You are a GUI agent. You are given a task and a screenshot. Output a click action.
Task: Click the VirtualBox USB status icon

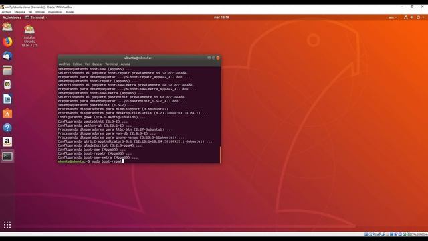tap(383, 234)
